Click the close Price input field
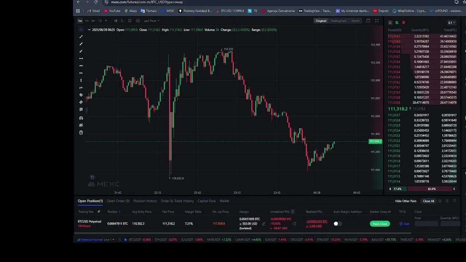 (x=426, y=224)
